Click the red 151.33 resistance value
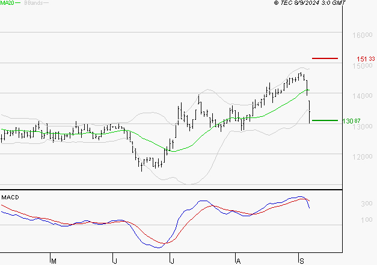The width and height of the screenshot is (377, 265). [366, 59]
